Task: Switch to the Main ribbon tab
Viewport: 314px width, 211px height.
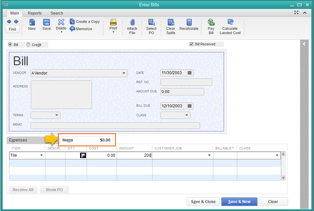Action: 15,13
